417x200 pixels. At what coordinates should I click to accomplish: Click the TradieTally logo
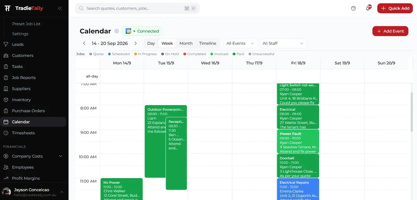point(24,8)
